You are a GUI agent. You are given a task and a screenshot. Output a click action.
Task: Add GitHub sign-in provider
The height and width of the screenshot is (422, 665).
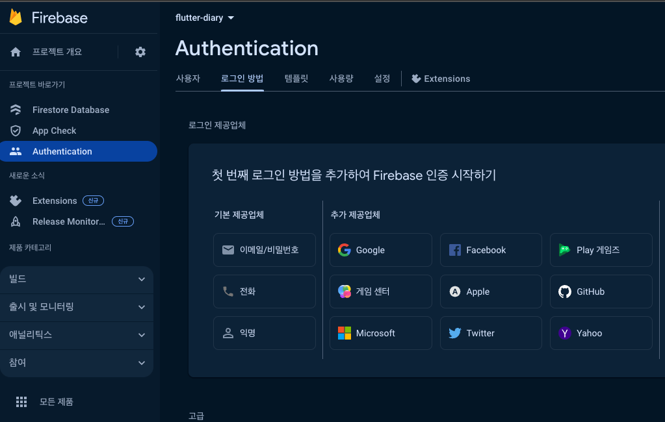click(x=601, y=292)
